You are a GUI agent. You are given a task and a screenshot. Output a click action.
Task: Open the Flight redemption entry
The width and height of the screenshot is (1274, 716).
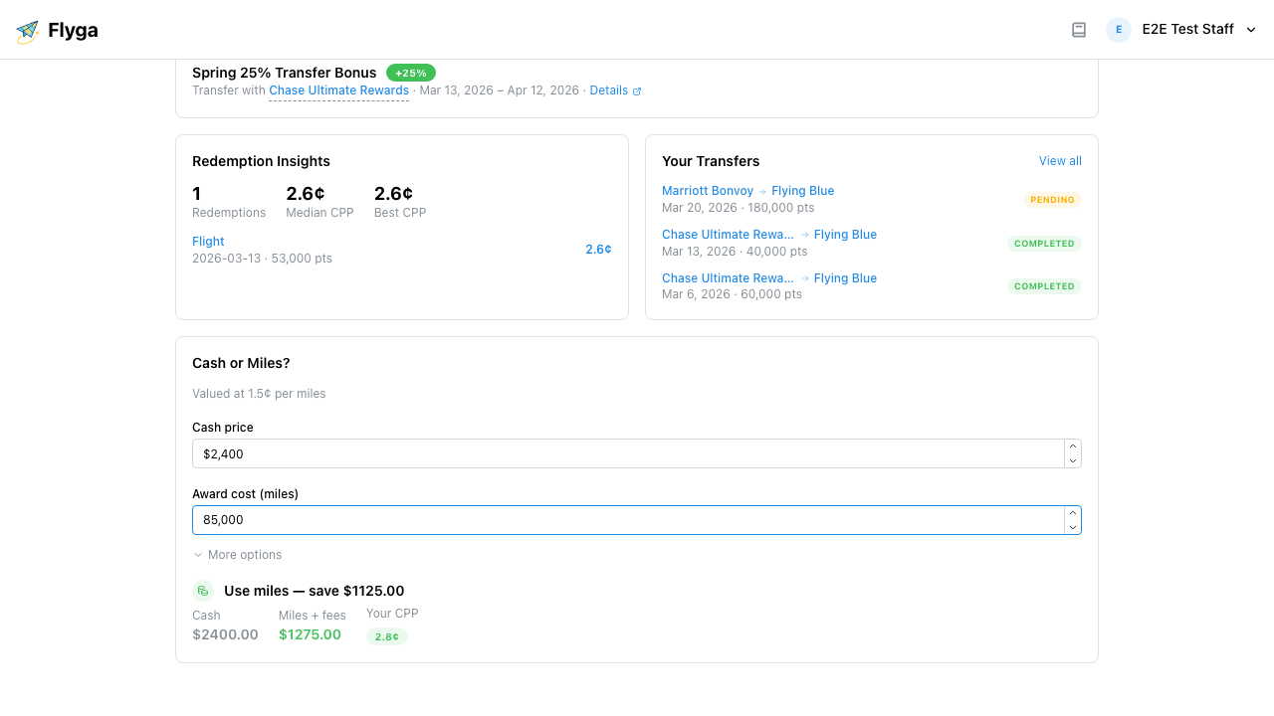tap(208, 242)
